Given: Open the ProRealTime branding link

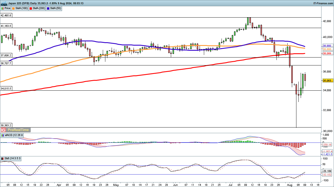Looking at the screenshot, I should point(18,130).
